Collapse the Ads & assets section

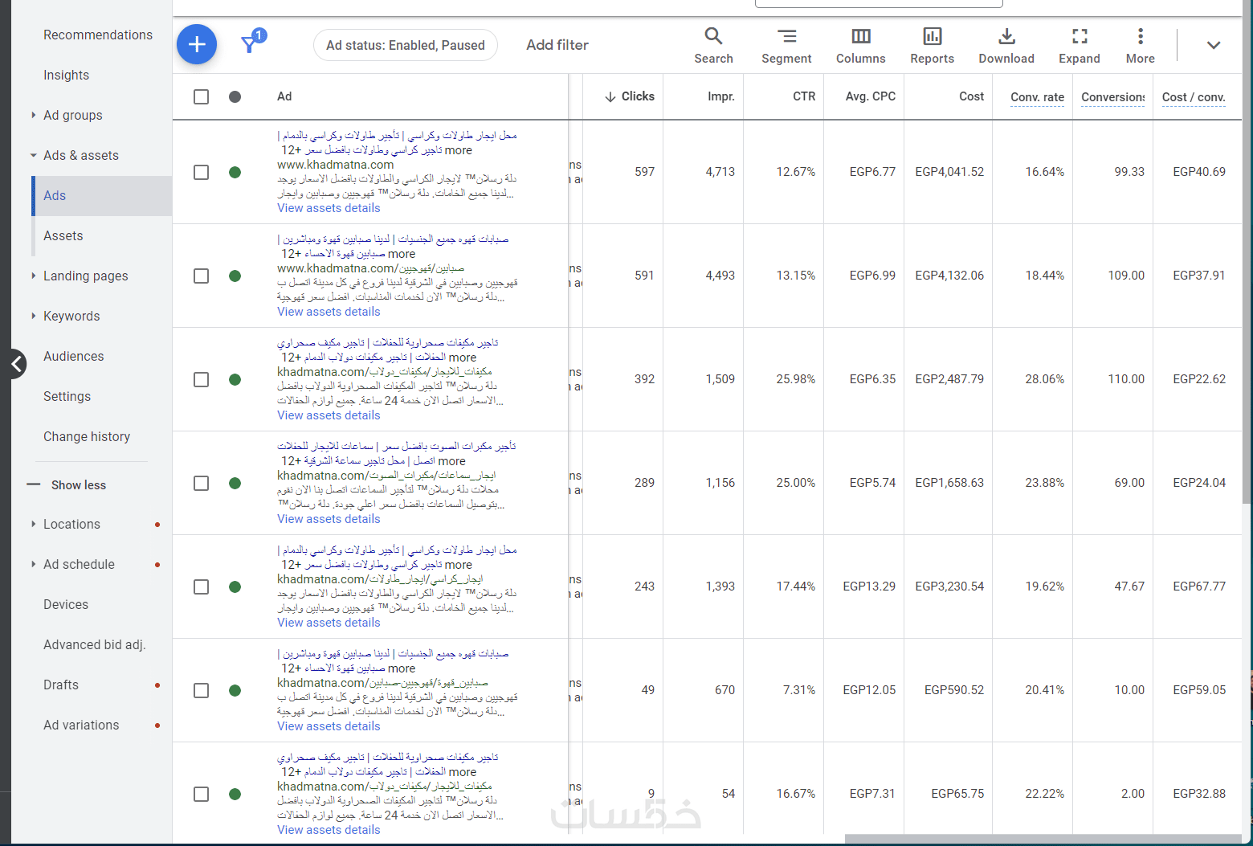pyautogui.click(x=34, y=155)
